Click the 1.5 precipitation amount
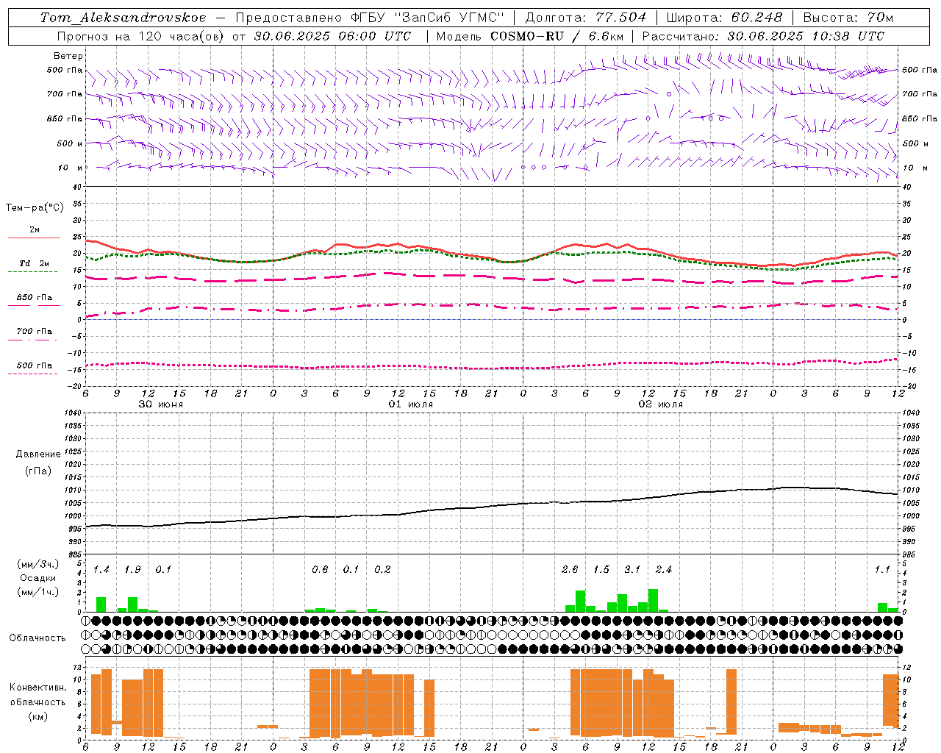Image resolution: width=941 pixels, height=753 pixels. 601,569
